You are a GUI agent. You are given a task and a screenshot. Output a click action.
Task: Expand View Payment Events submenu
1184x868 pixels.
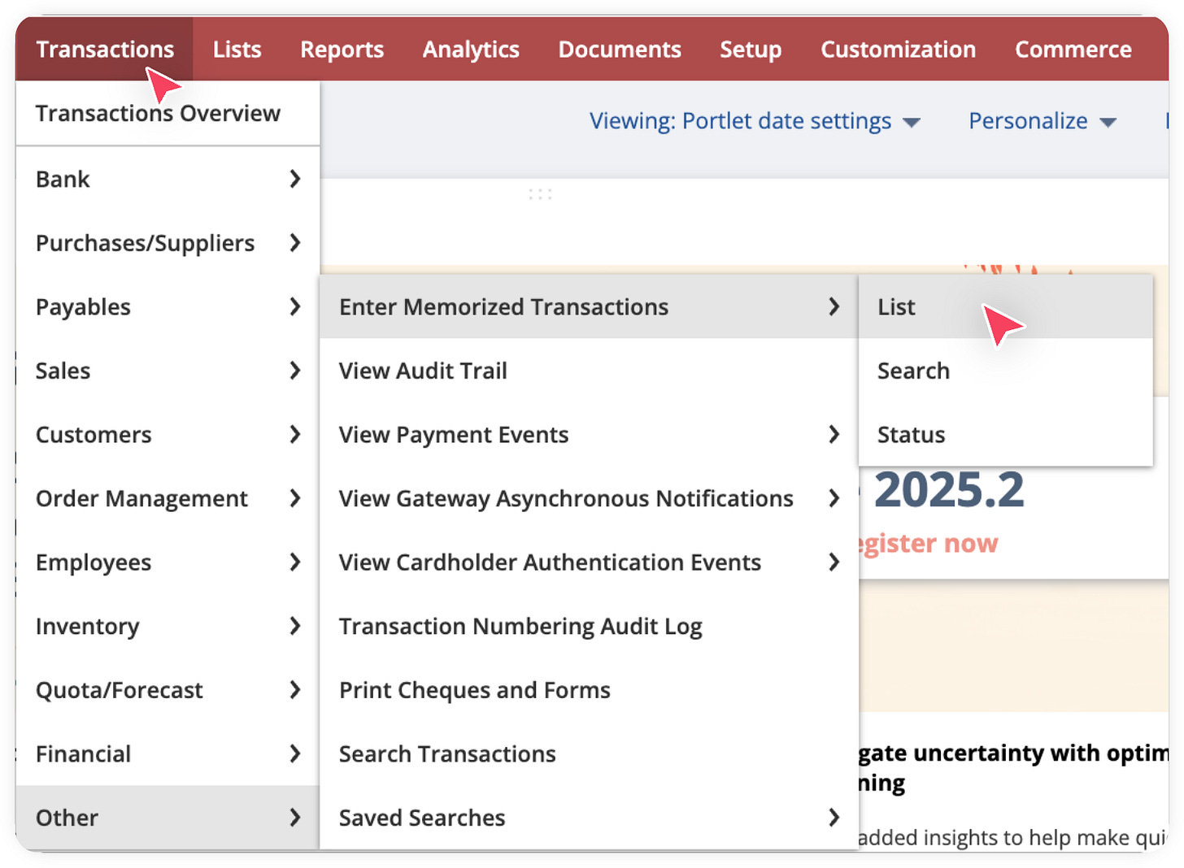pyautogui.click(x=589, y=435)
